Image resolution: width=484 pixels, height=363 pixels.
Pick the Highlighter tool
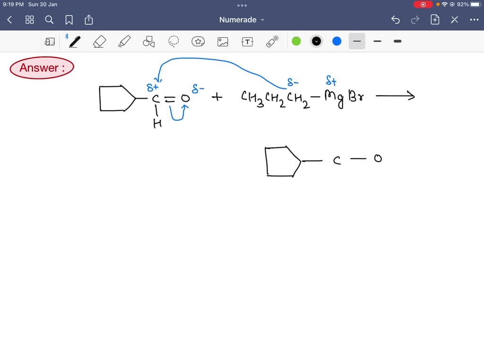pos(124,42)
